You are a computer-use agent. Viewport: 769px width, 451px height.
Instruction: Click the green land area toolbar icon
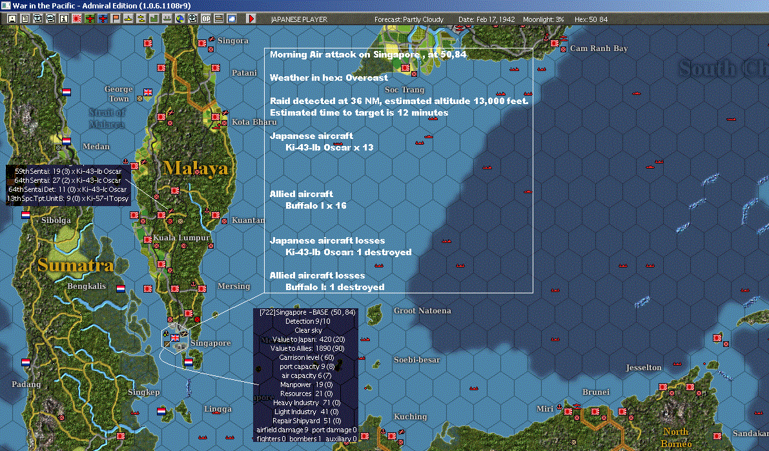pyautogui.click(x=154, y=19)
